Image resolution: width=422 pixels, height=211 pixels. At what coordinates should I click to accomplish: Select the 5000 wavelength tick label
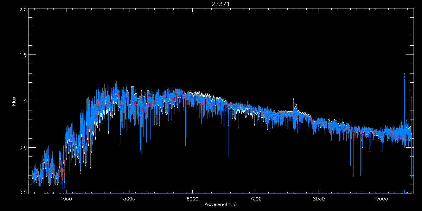click(129, 198)
